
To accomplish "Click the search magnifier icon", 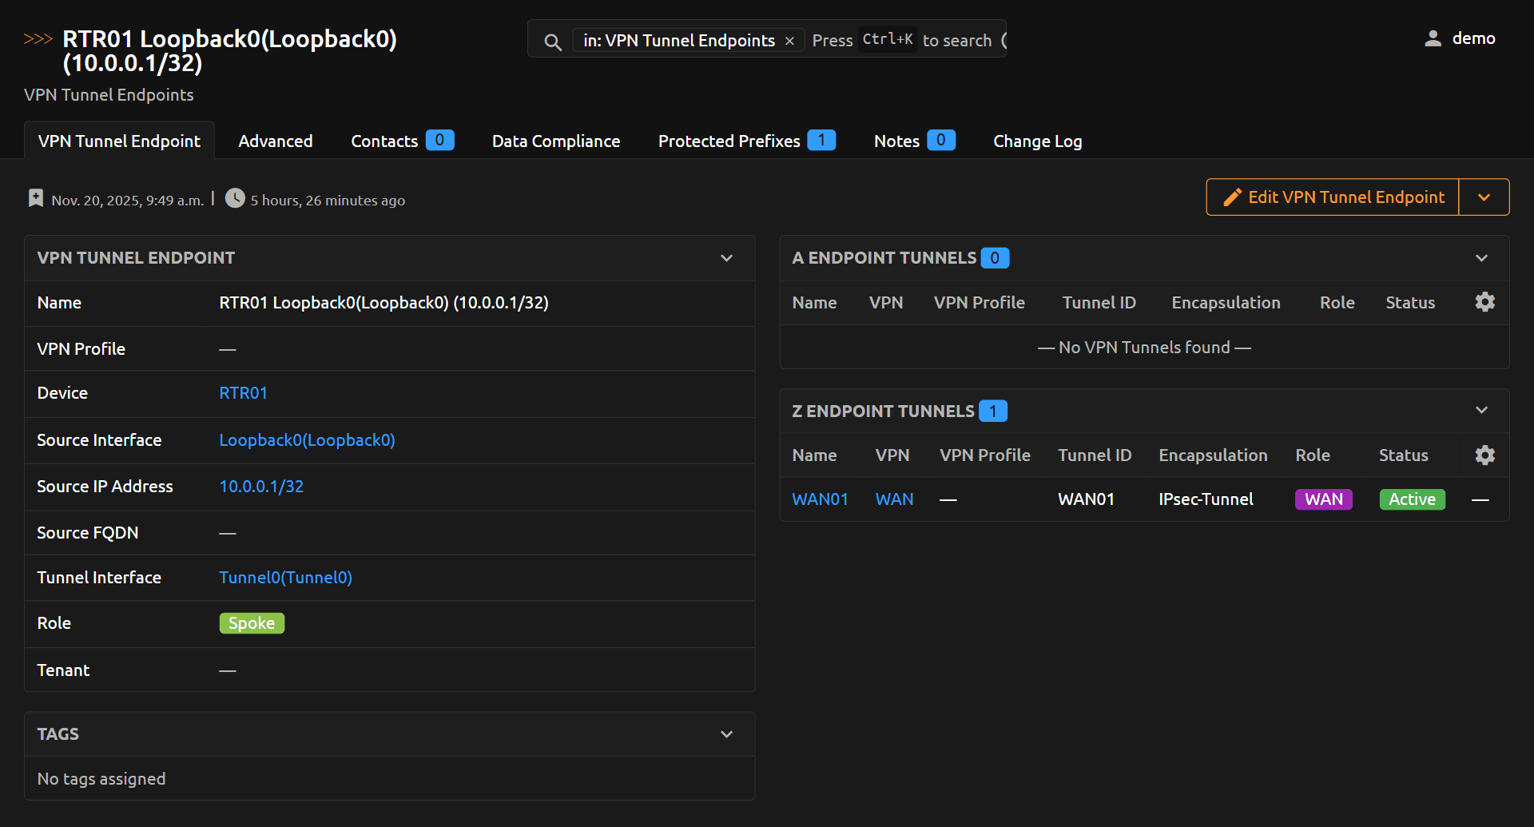I will pos(552,42).
